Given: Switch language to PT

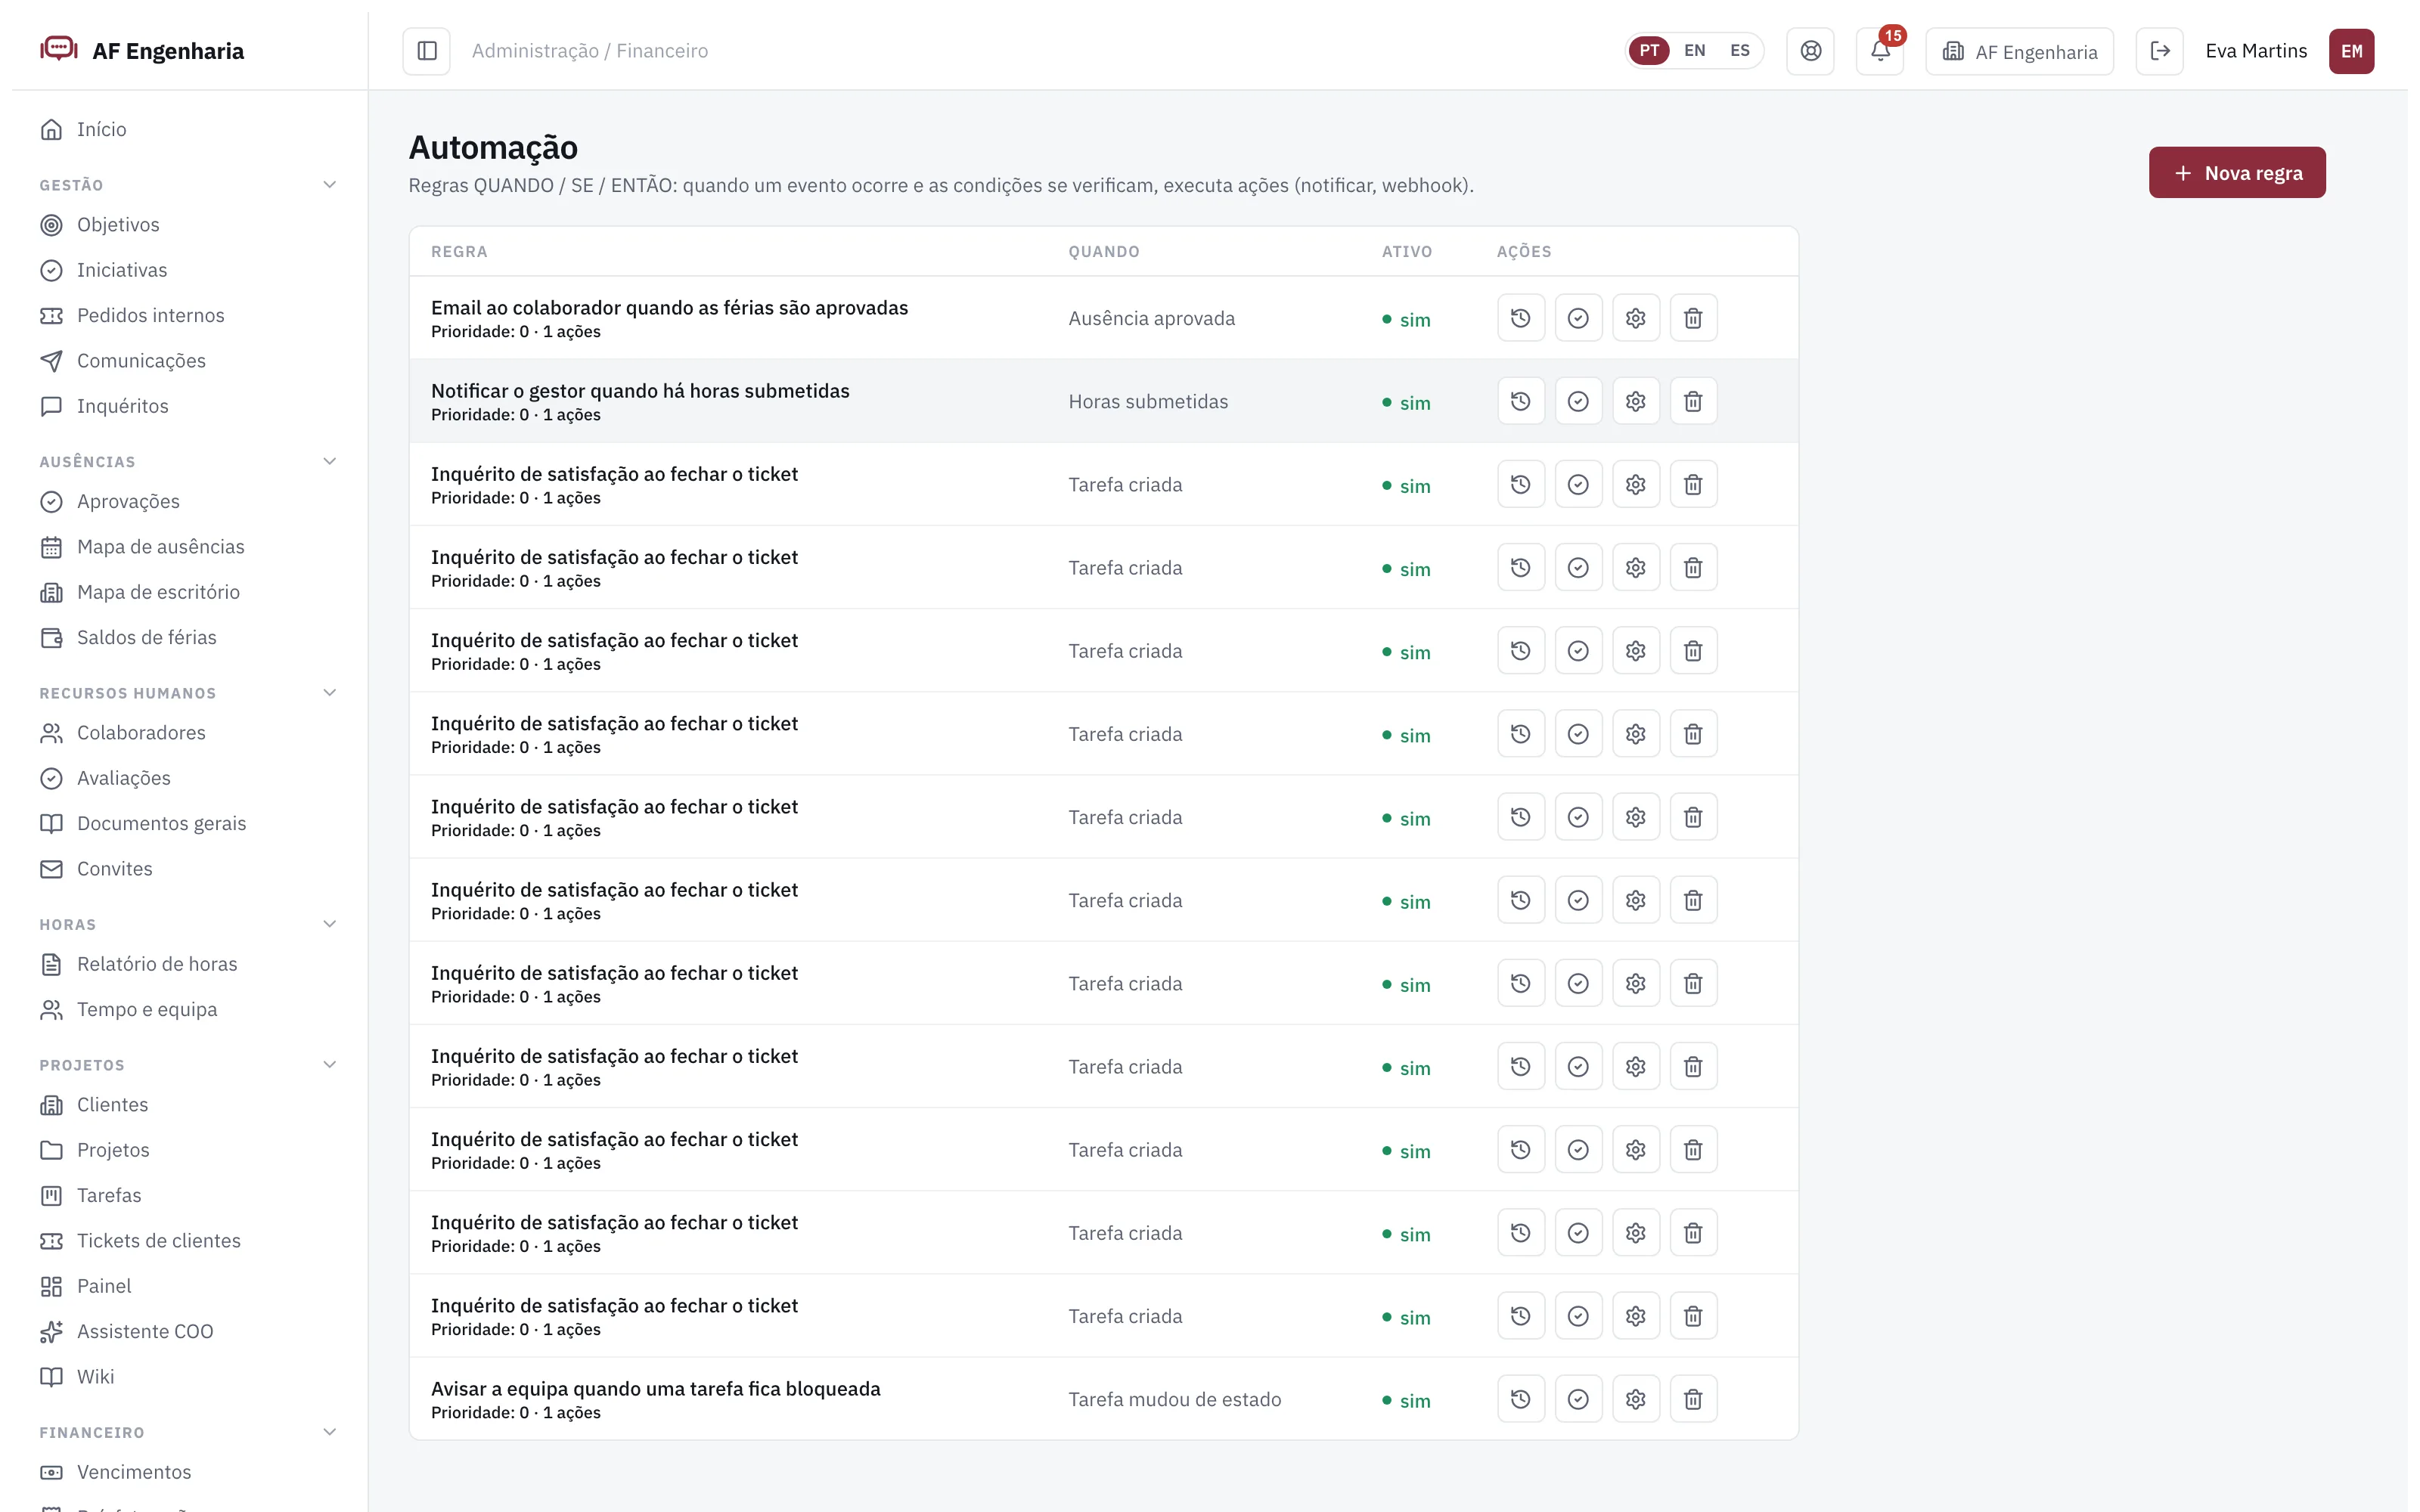Looking at the screenshot, I should pos(1649,51).
